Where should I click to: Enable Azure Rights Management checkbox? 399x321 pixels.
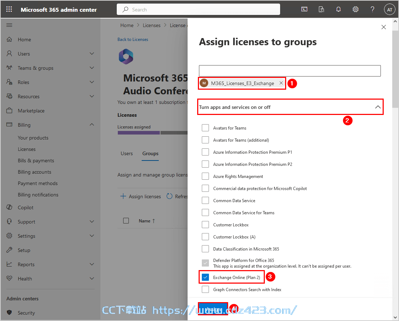point(205,176)
